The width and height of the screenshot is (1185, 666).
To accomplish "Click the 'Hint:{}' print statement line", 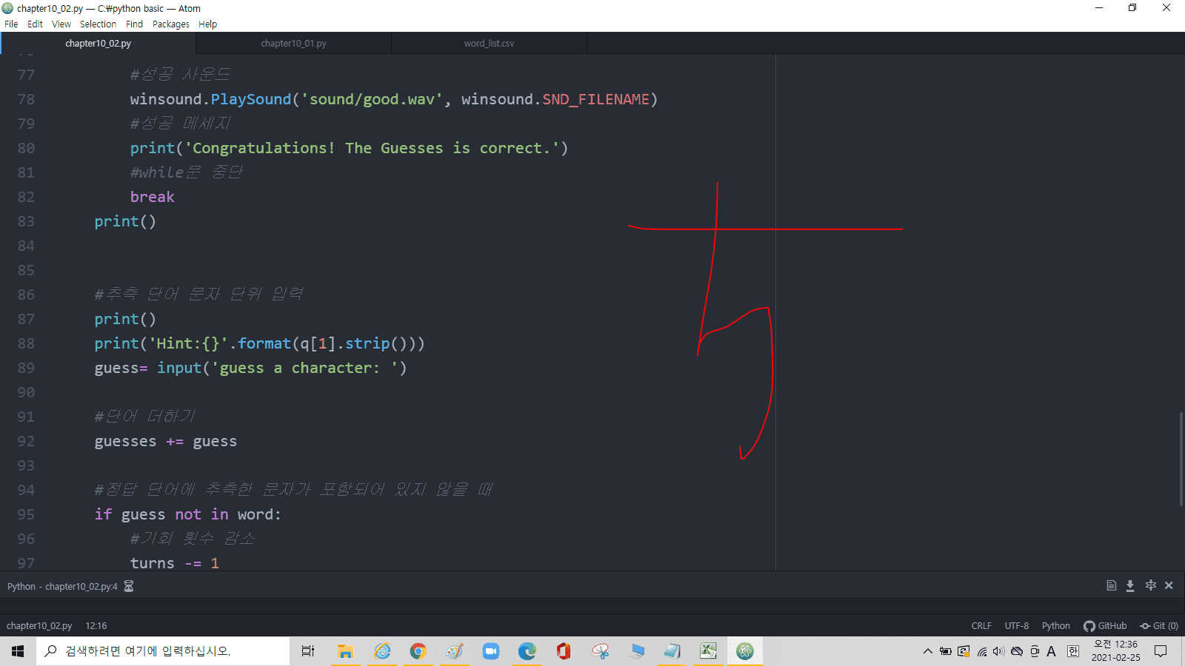I will [x=260, y=343].
